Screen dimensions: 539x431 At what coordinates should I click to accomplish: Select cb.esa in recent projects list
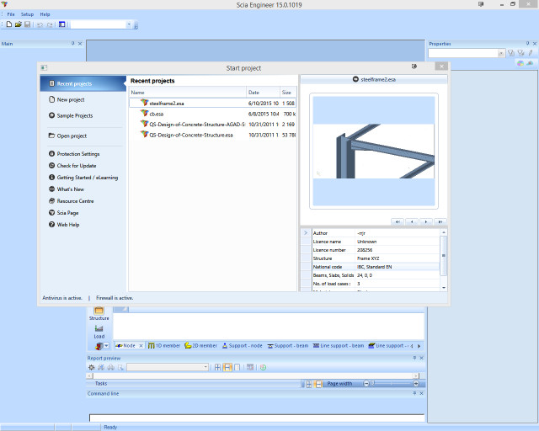pyautogui.click(x=212, y=114)
